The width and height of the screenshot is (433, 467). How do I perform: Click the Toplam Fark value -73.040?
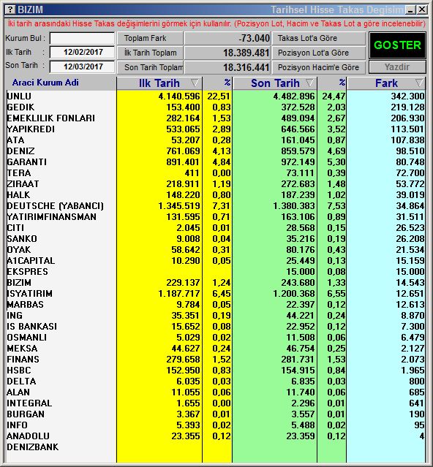click(x=254, y=38)
